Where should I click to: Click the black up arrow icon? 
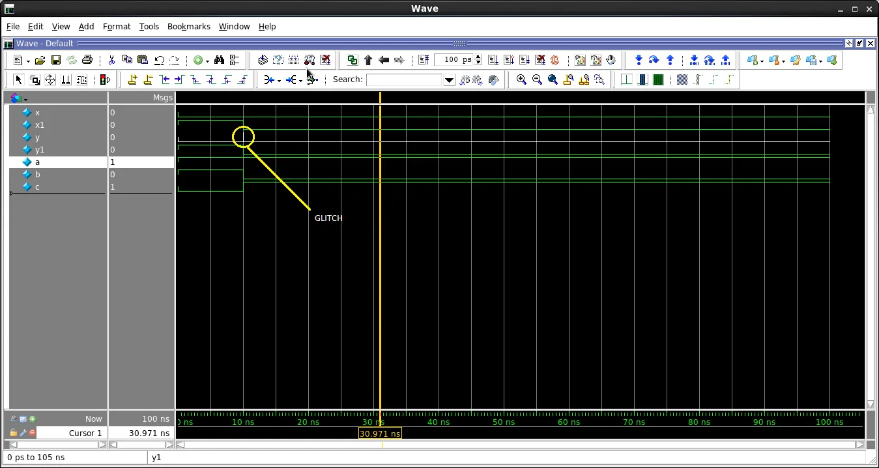[x=368, y=60]
